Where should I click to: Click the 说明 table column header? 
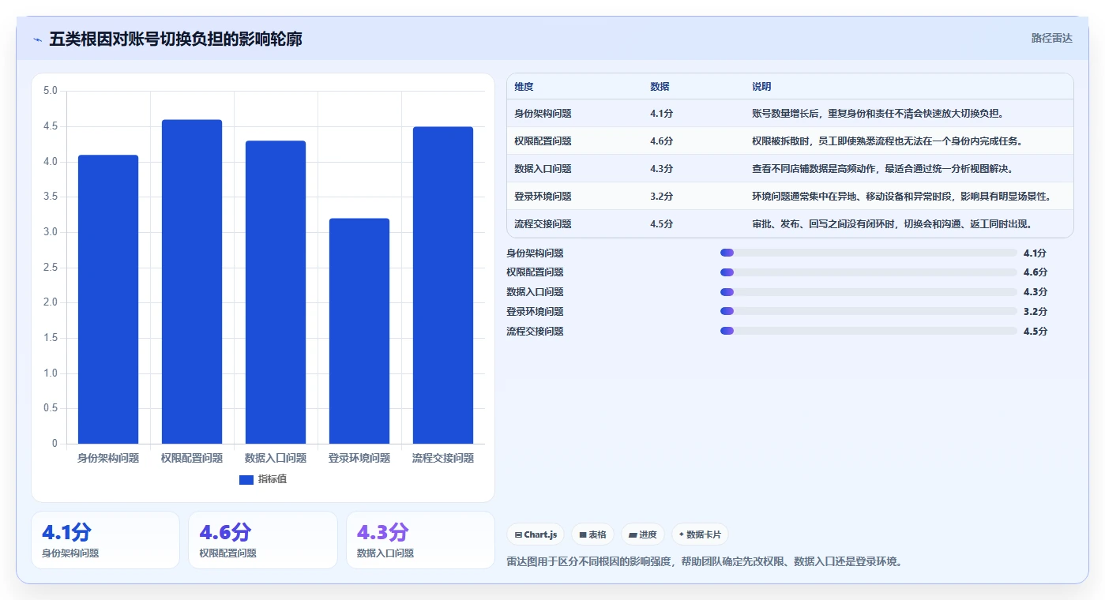pos(762,87)
